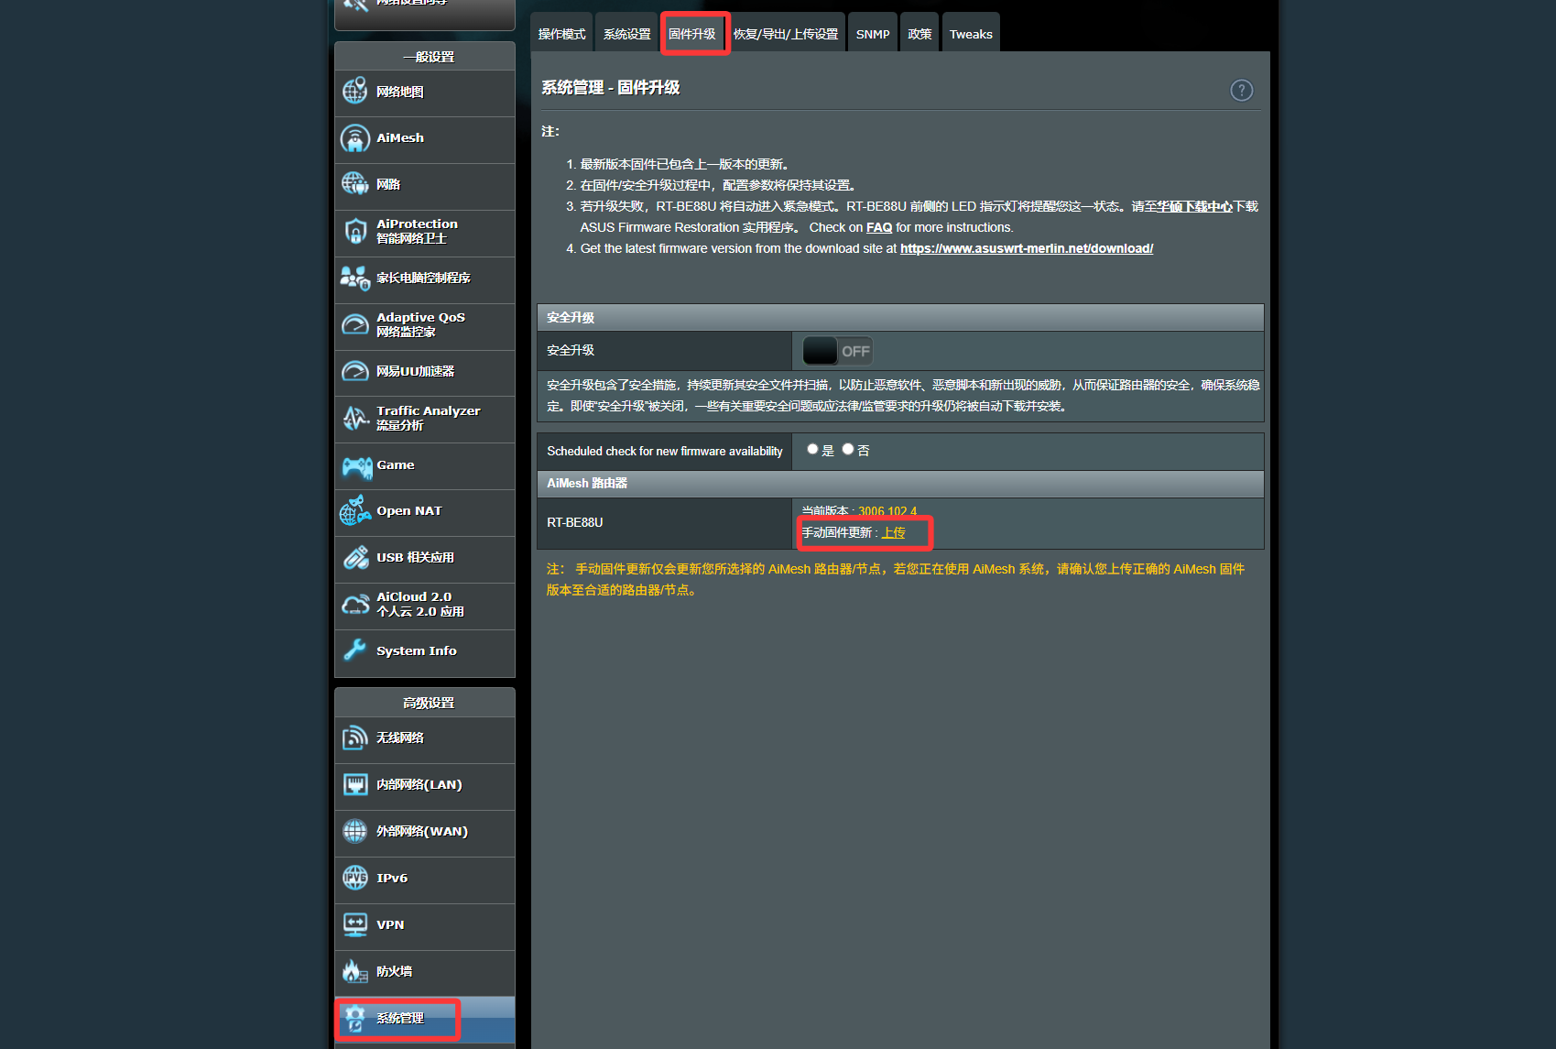Open the FAQ link
Image resolution: width=1556 pixels, height=1049 pixels.
879,227
